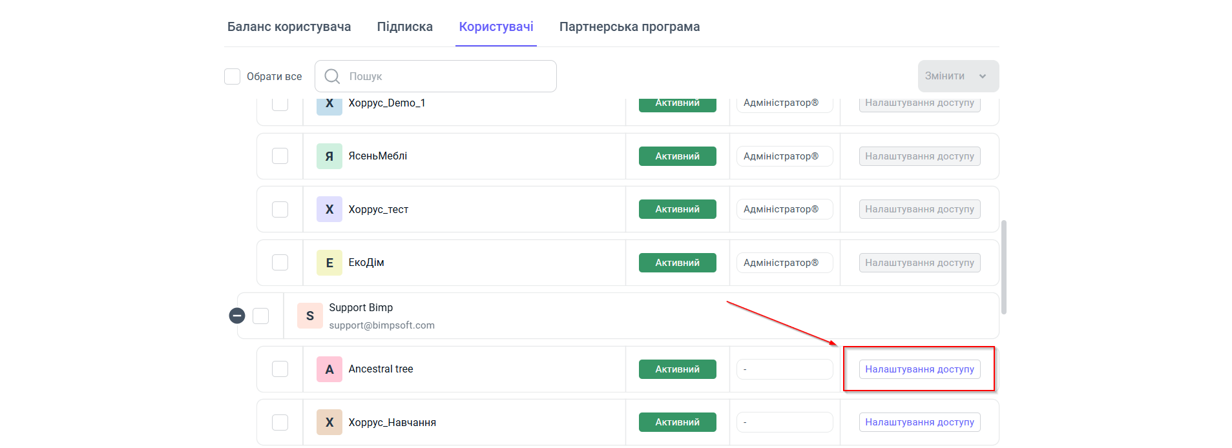1232x448 pixels.
Task: Check the ЯсеньМеблі row checkbox
Action: point(280,156)
